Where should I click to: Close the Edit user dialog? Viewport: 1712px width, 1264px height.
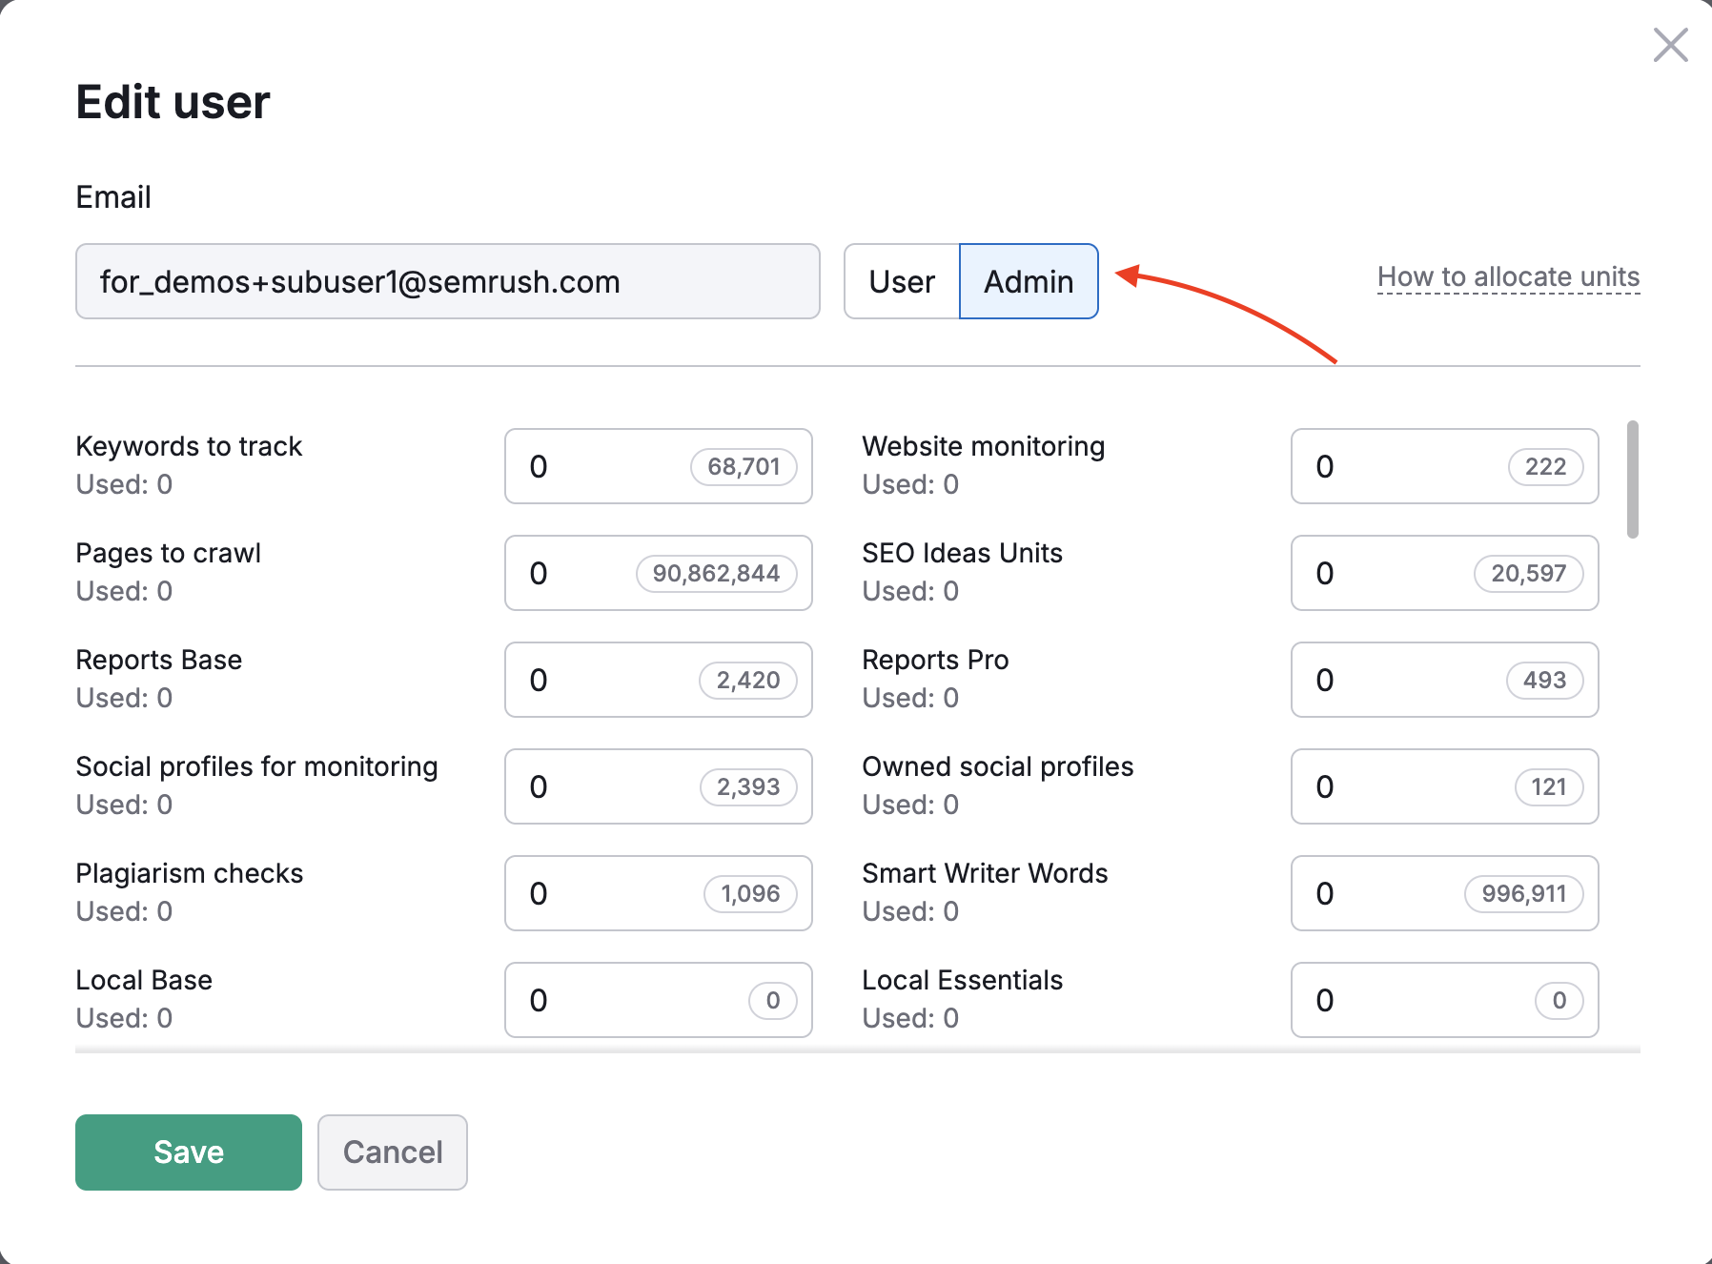pos(1670,45)
